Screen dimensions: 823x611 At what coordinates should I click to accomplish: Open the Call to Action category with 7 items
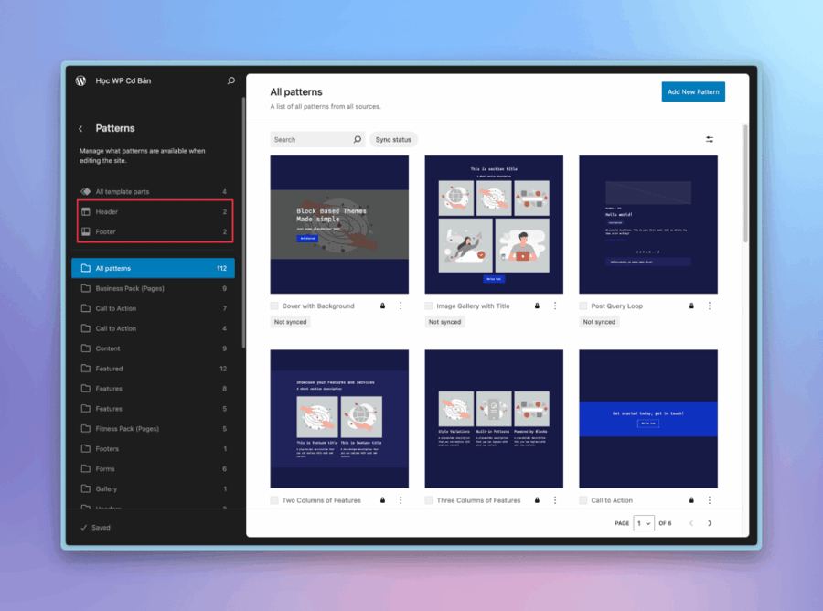tap(154, 308)
